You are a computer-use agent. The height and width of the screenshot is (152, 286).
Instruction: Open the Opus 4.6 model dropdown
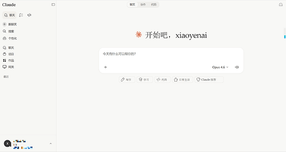[220, 67]
